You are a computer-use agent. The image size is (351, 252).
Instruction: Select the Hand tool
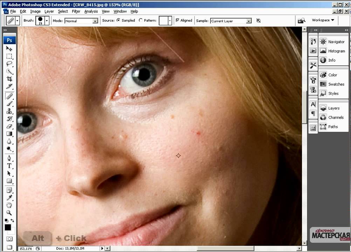(x=9, y=205)
